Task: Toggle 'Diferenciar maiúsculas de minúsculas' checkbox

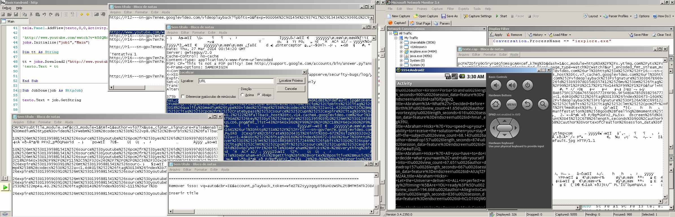Action: pos(183,96)
